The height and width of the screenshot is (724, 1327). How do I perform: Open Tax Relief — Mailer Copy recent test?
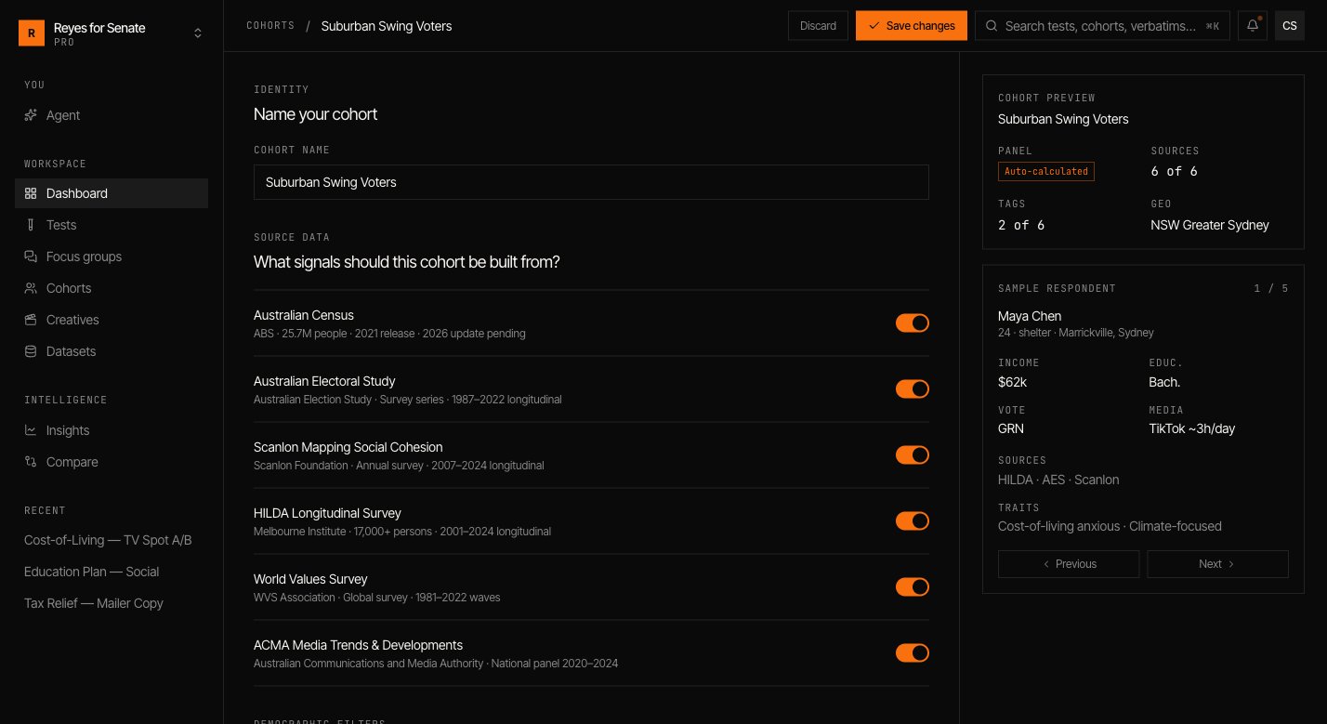(94, 603)
